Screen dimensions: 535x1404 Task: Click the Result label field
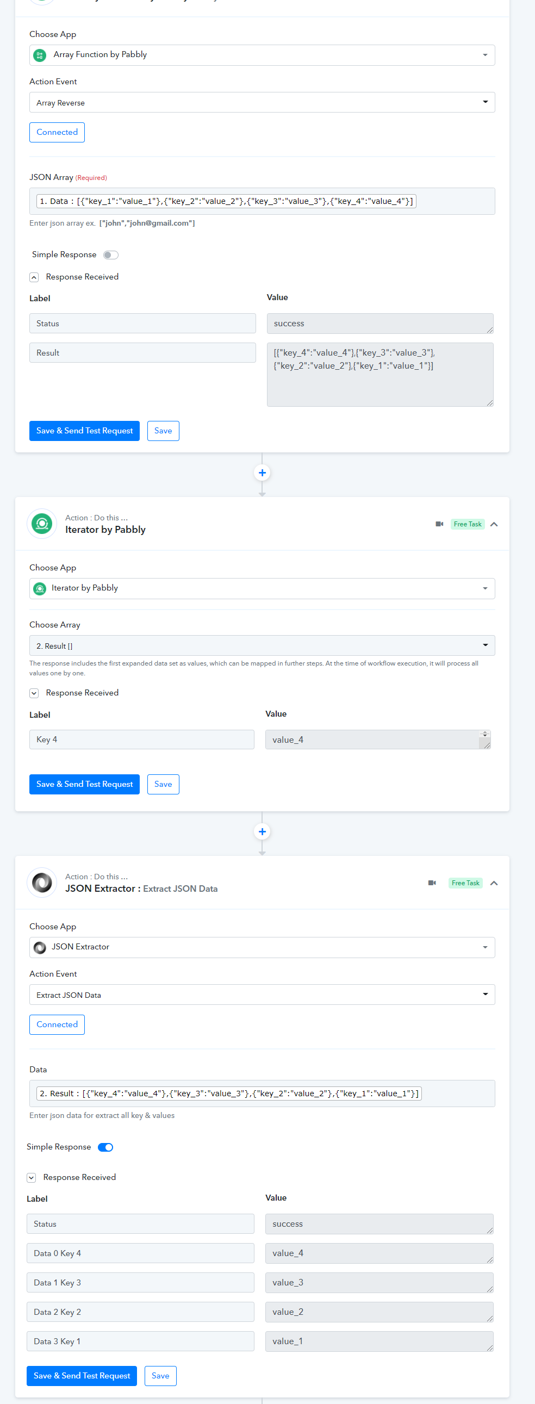pos(143,353)
